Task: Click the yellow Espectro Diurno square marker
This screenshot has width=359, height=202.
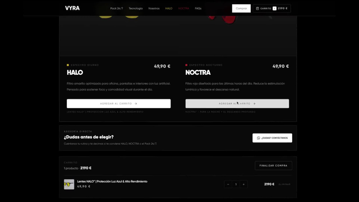Action: tap(68, 65)
